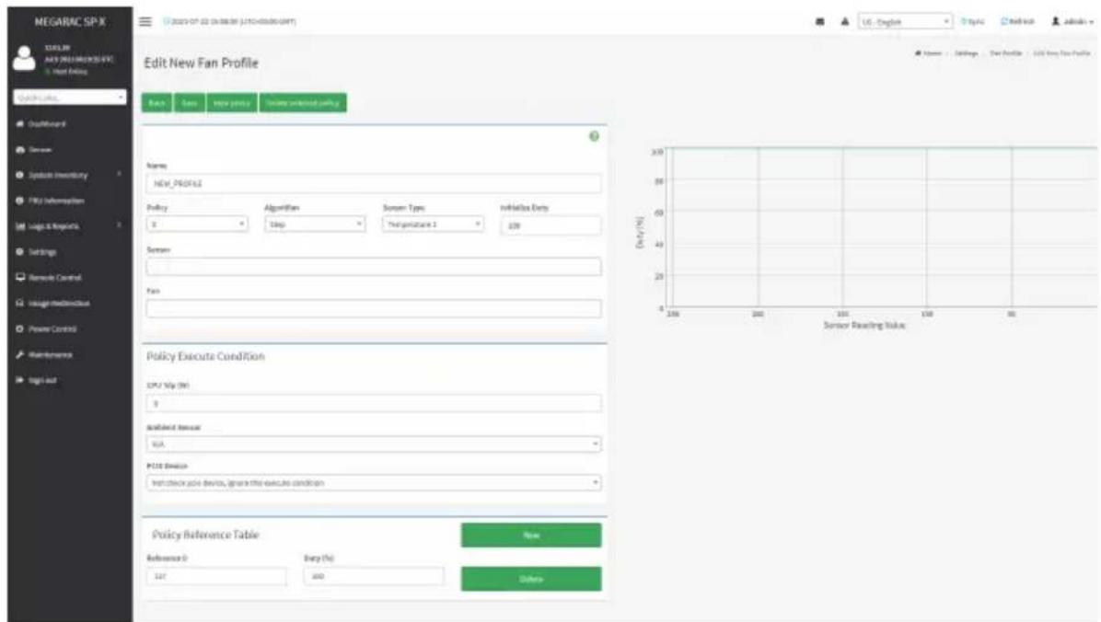1101x622 pixels.
Task: Click the Sensor input field
Action: [x=374, y=267]
